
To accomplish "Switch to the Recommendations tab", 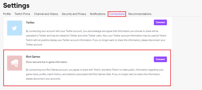I will tap(140, 14).
